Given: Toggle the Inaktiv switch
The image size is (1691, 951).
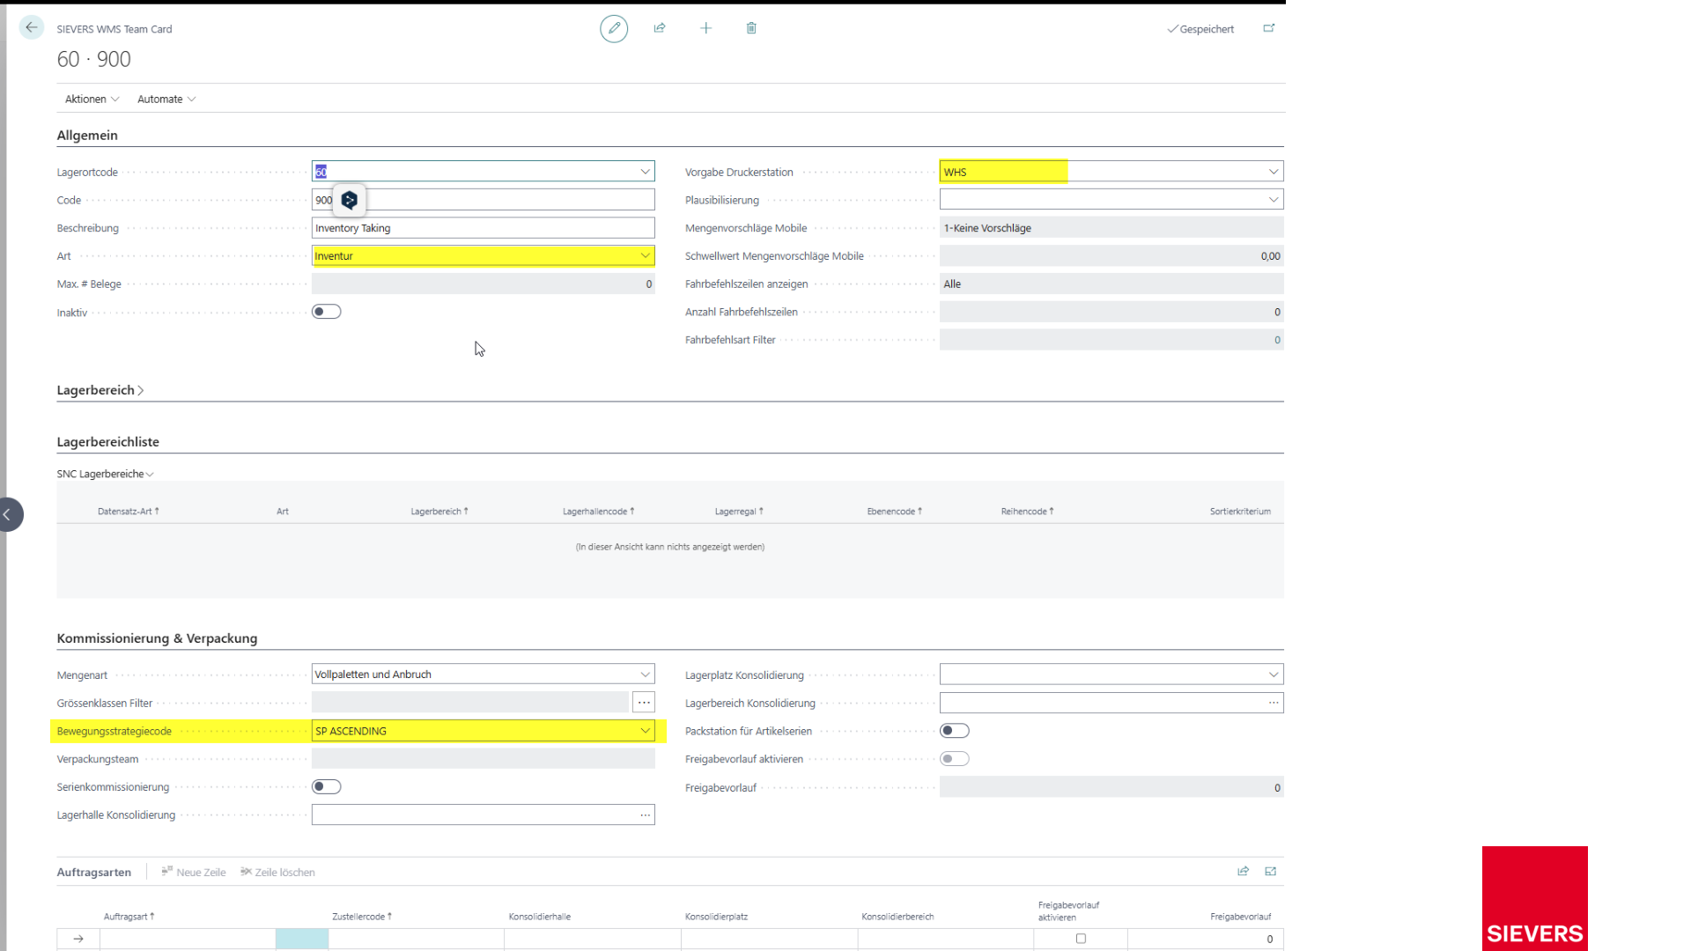Looking at the screenshot, I should tap(327, 312).
